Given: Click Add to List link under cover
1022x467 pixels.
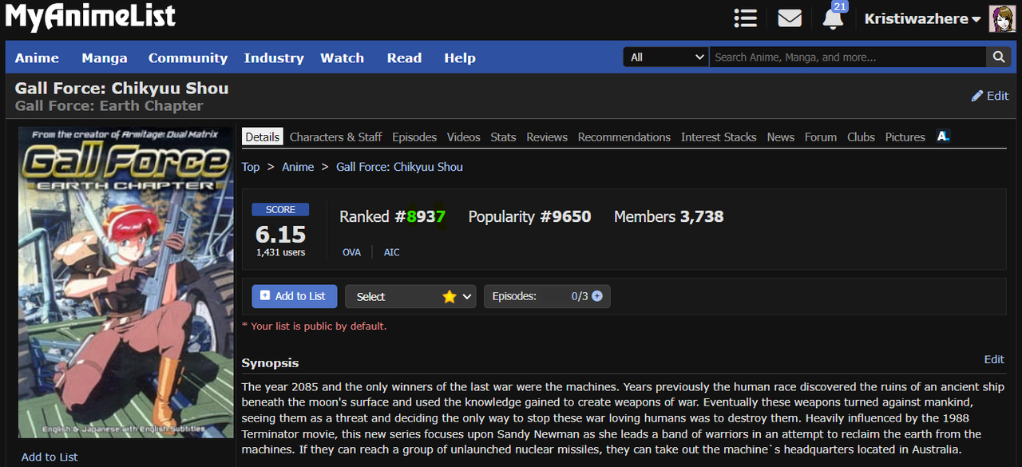Looking at the screenshot, I should point(50,457).
